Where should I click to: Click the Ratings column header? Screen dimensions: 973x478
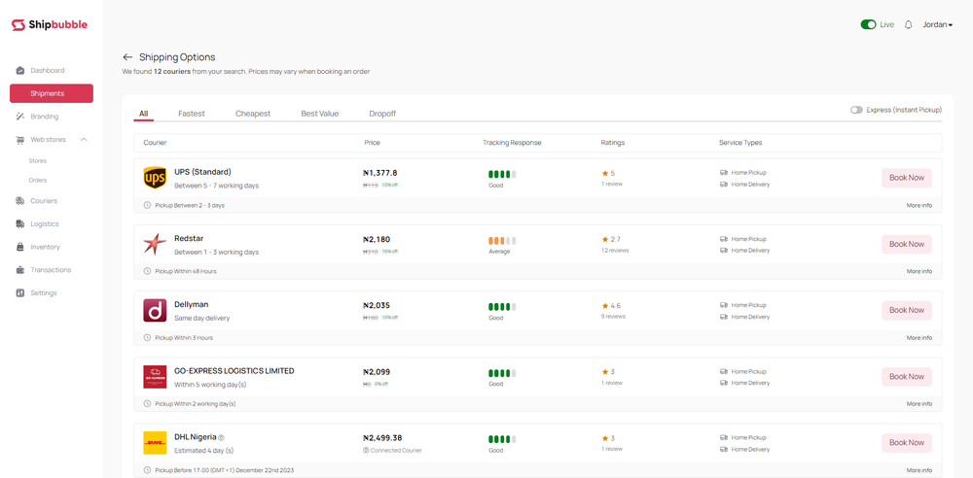coord(613,143)
